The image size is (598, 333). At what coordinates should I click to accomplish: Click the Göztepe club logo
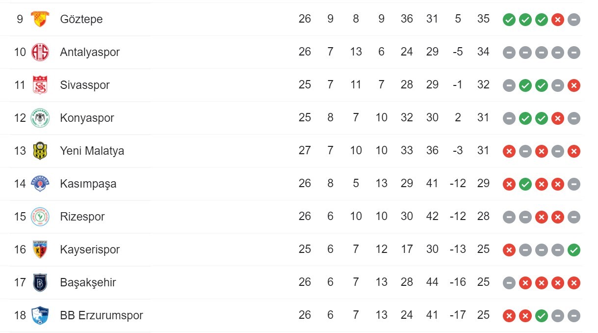click(x=40, y=19)
